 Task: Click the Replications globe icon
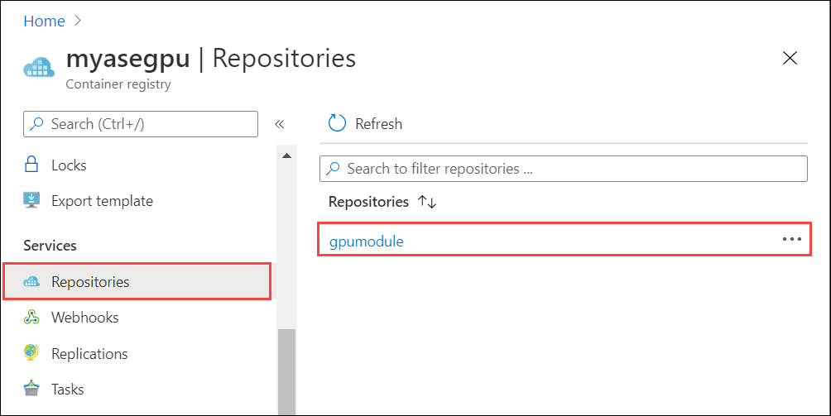(x=32, y=353)
